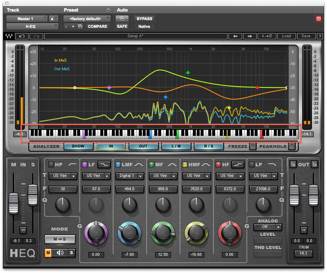Open LP filter type US Vint dropdown
327x273 pixels.
click(x=264, y=176)
